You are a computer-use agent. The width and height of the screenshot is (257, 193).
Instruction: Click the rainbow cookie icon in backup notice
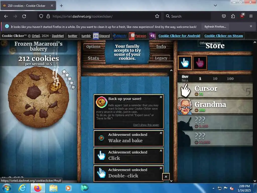(x=101, y=102)
